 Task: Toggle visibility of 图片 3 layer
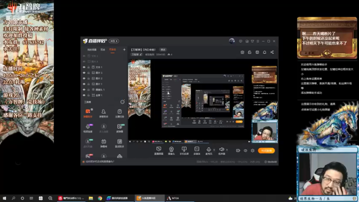pos(84,73)
